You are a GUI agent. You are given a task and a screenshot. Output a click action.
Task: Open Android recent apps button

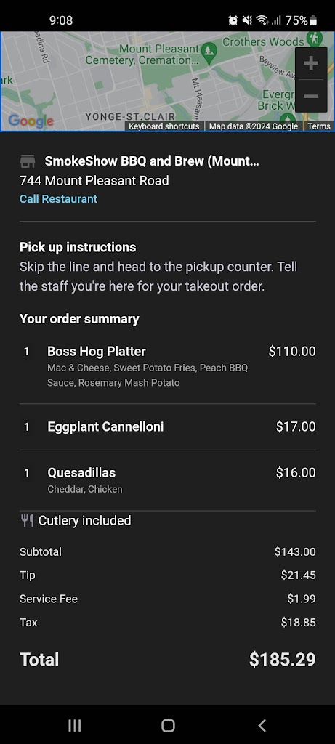(75, 725)
